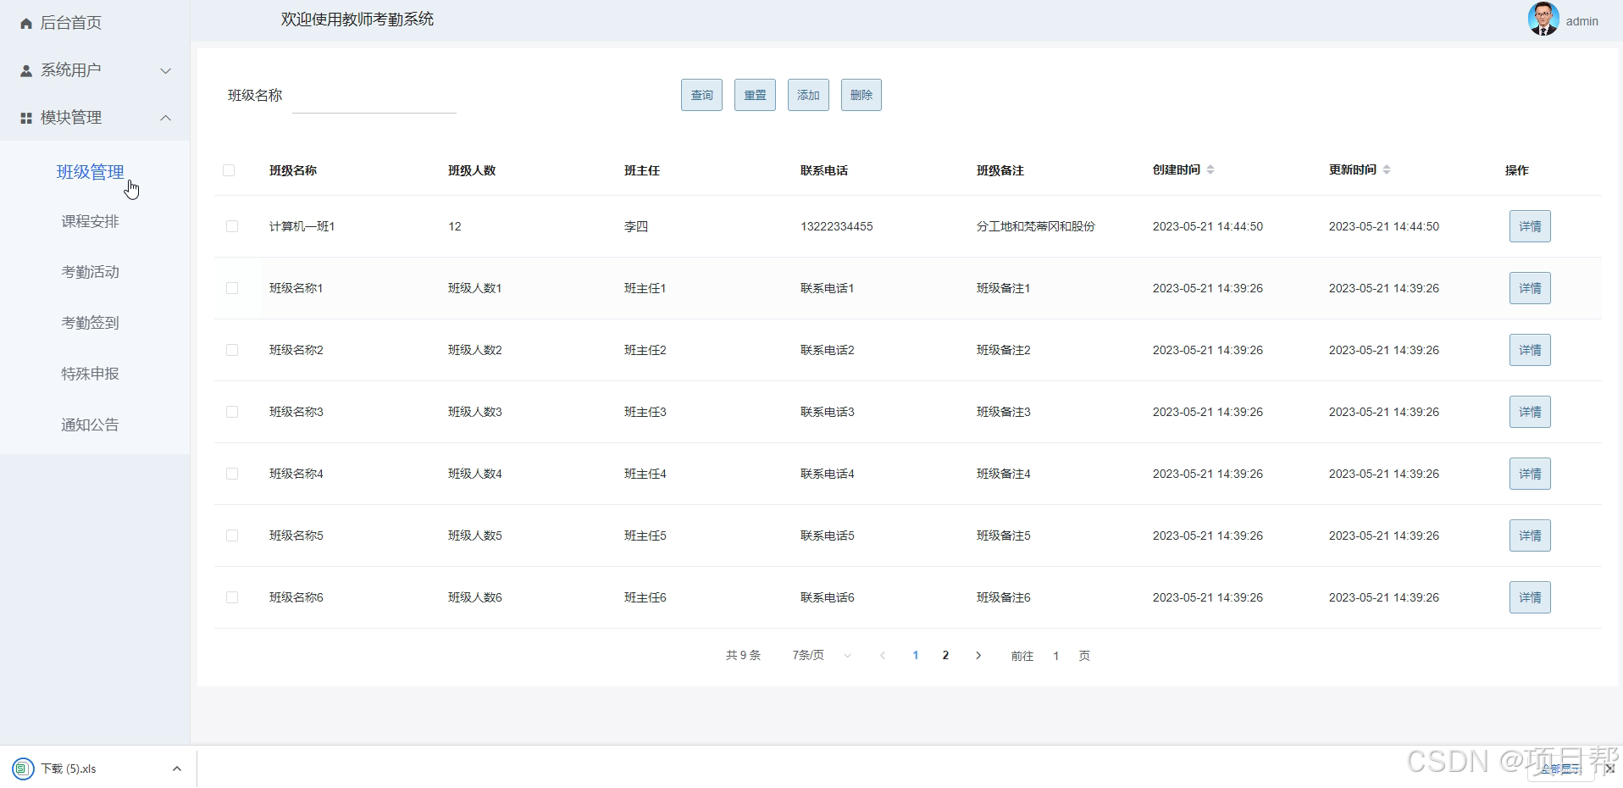Image resolution: width=1623 pixels, height=788 pixels.
Task: Expand the 系统用户 menu chevron
Action: [x=166, y=70]
